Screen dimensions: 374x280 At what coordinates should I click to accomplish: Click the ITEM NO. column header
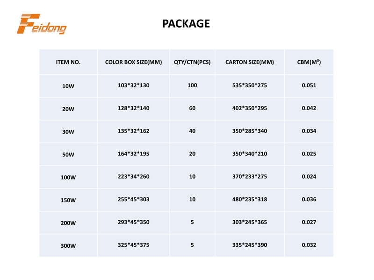(x=68, y=62)
